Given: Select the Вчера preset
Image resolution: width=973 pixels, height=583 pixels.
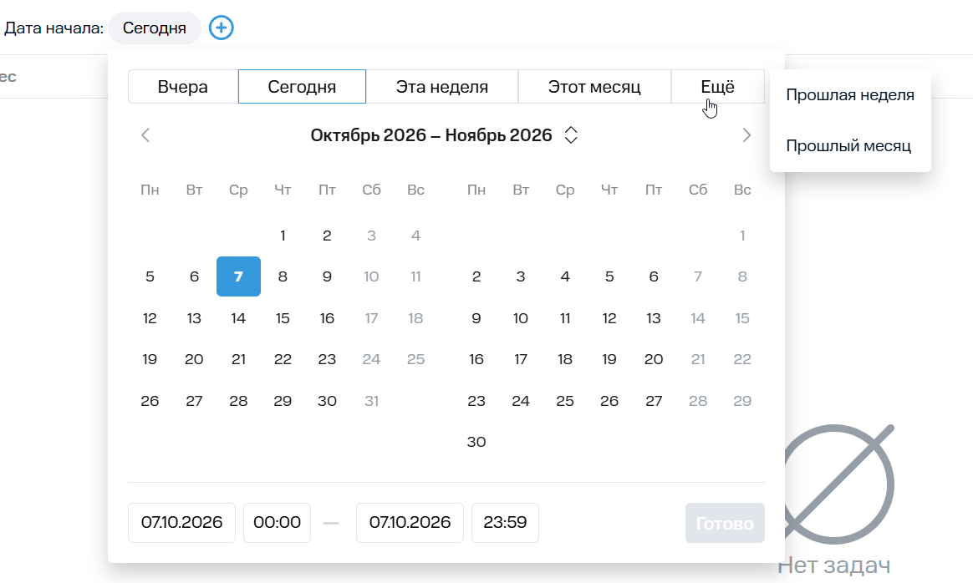Looking at the screenshot, I should click(x=183, y=87).
